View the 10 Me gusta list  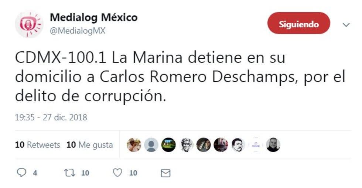pyautogui.click(x=89, y=145)
